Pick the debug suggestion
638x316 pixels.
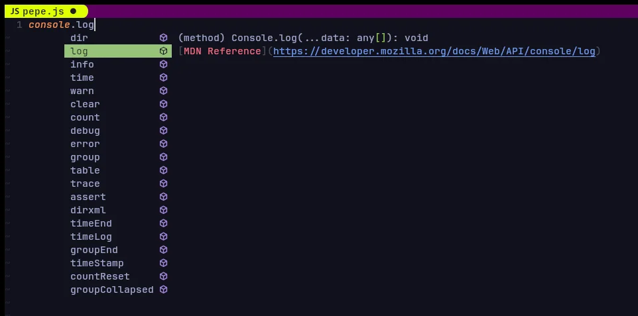[118, 131]
